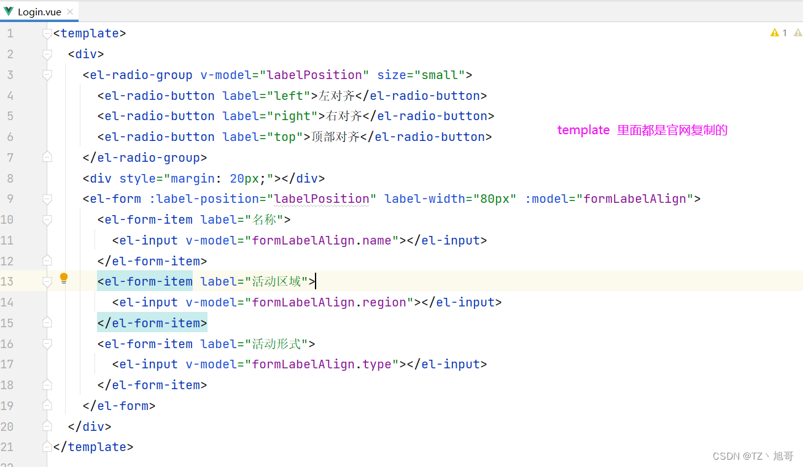Click line number 17 in the gutter
Viewport: 803px width, 467px height.
pos(7,364)
